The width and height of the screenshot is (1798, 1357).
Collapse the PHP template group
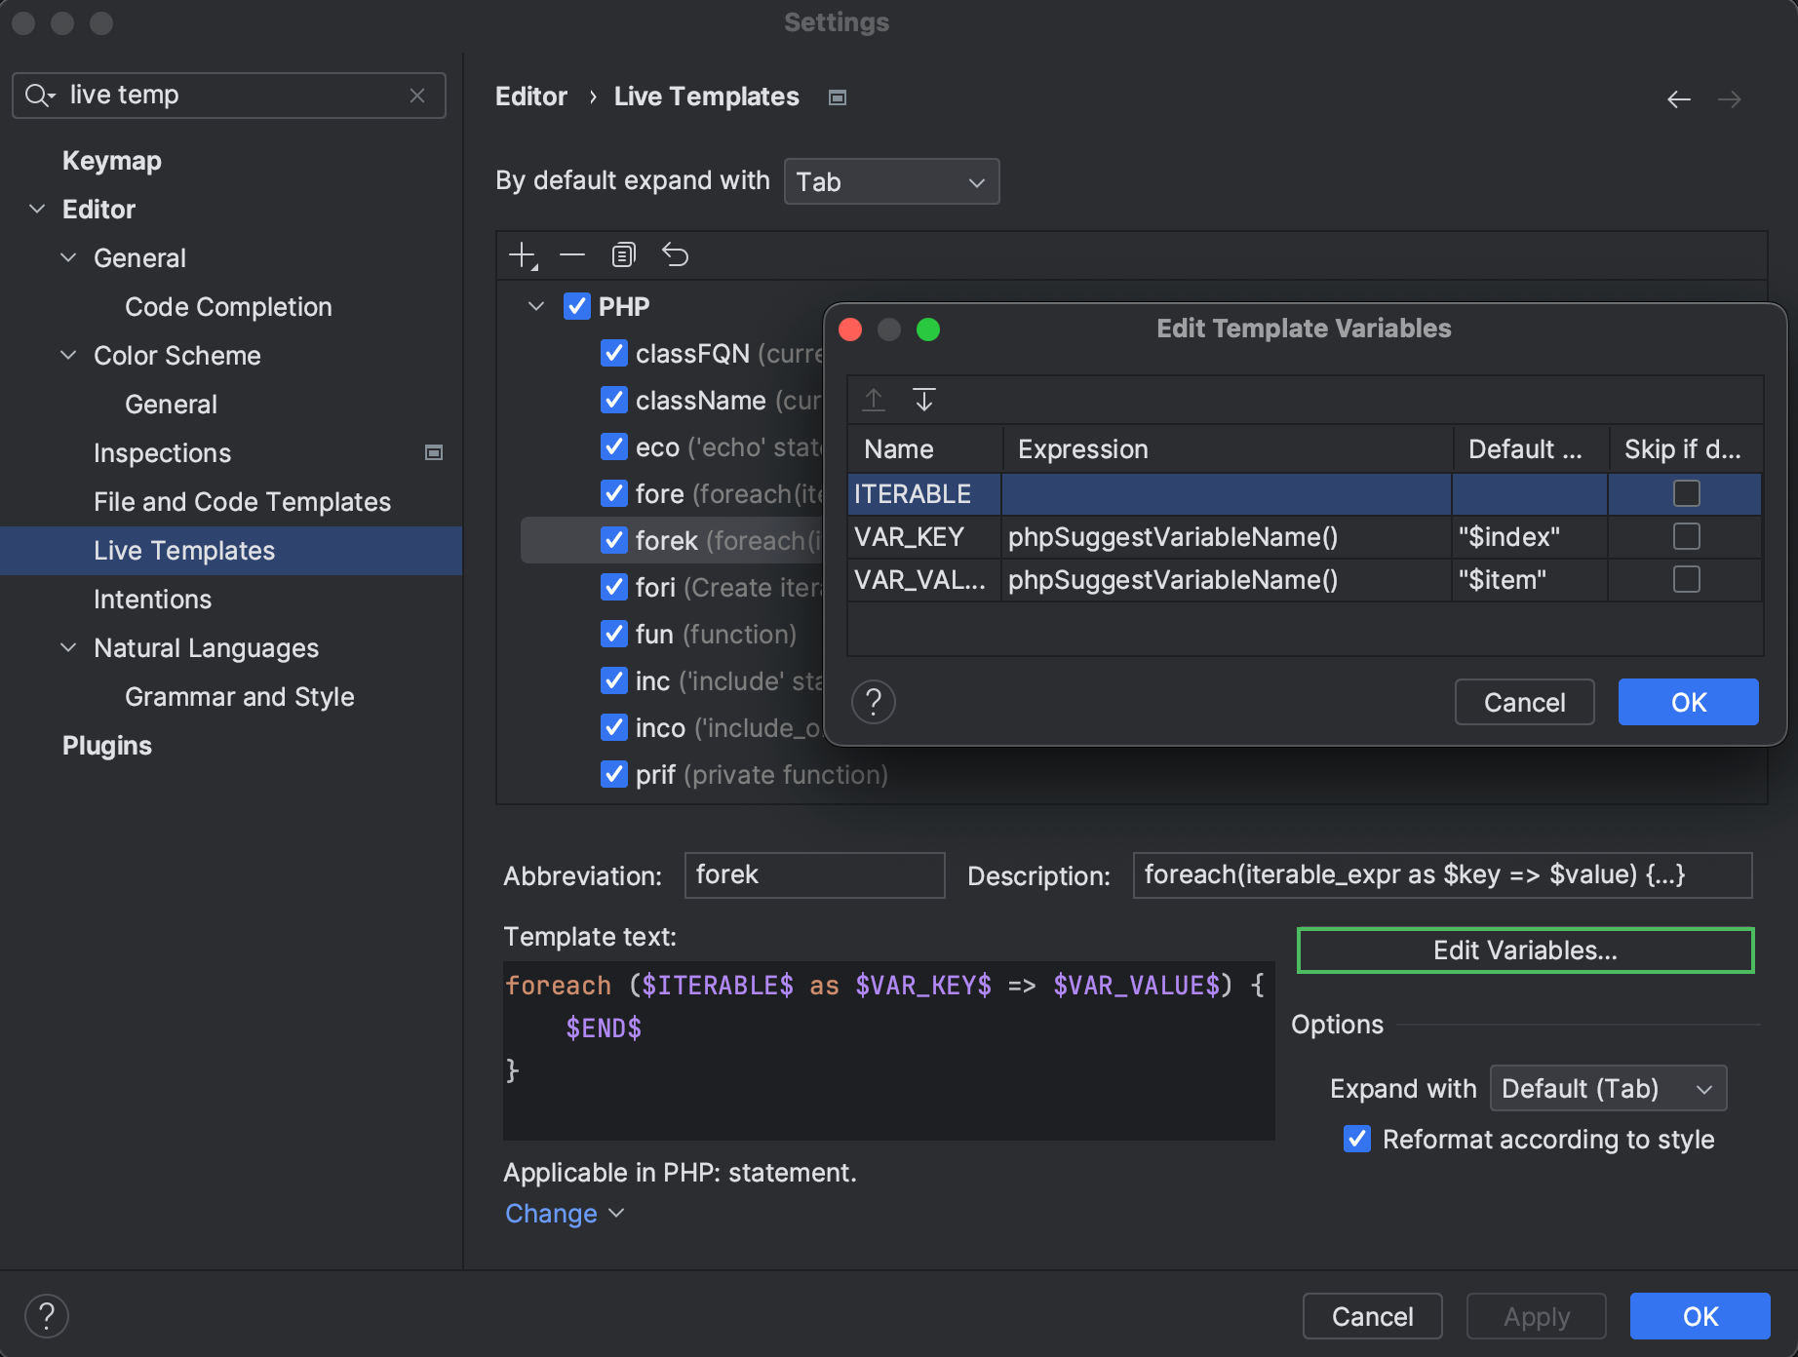click(535, 305)
